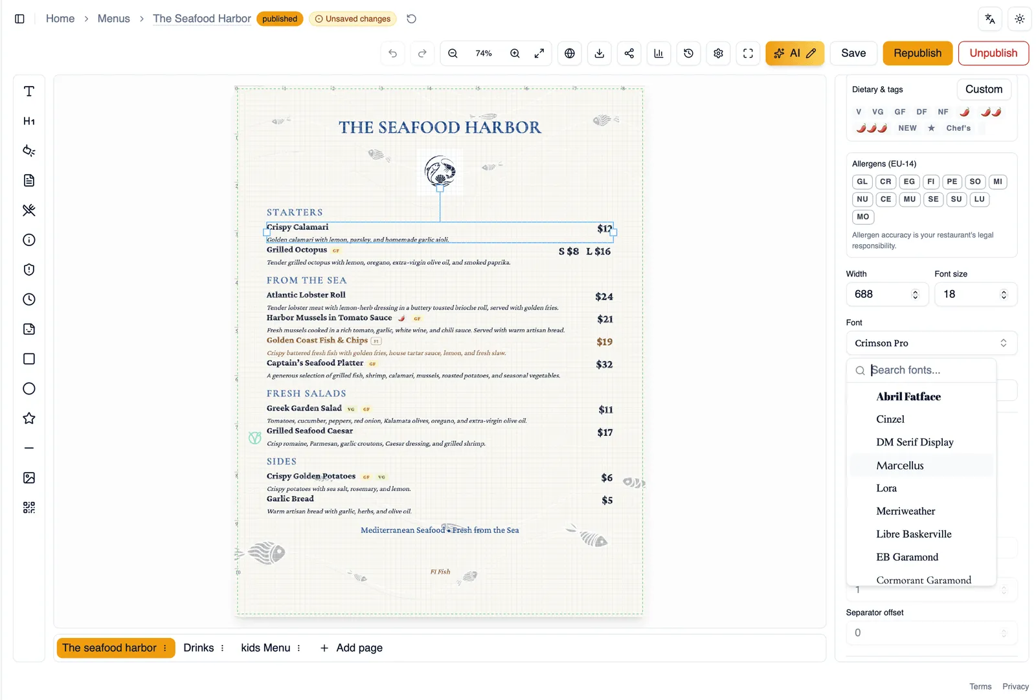The image size is (1036, 700).
Task: Click the Republish button
Action: (x=918, y=53)
